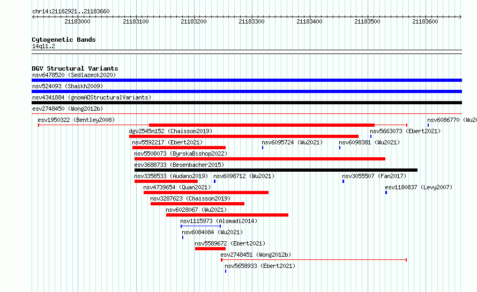Viewport: 477px width, 292px height.
Task: Click the nsv5663073 (Ebert2021) label
Action: 405,131
